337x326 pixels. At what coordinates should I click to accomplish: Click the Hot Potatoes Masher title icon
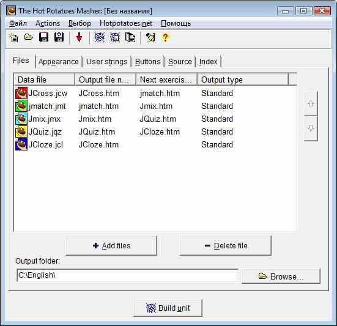coord(11,10)
